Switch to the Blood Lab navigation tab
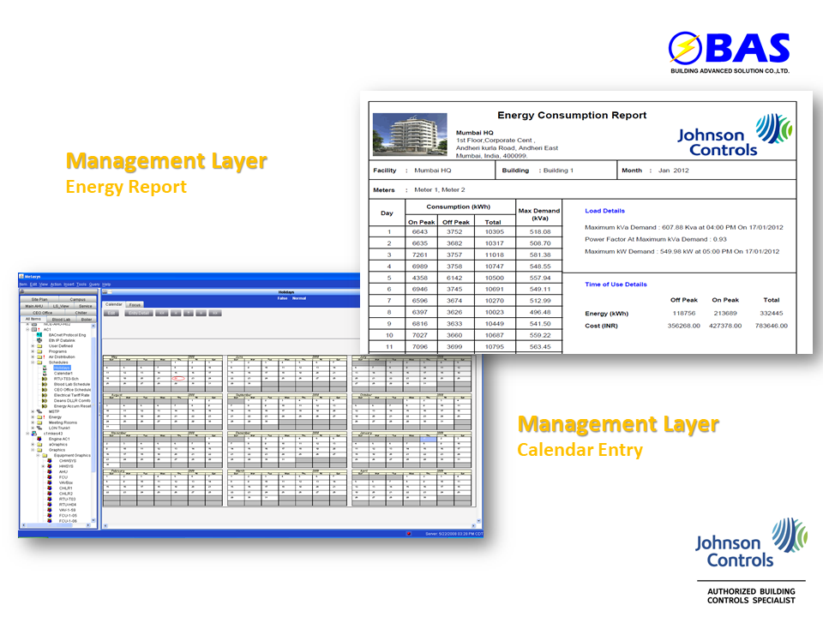Image resolution: width=823 pixels, height=617 pixels. [62, 319]
